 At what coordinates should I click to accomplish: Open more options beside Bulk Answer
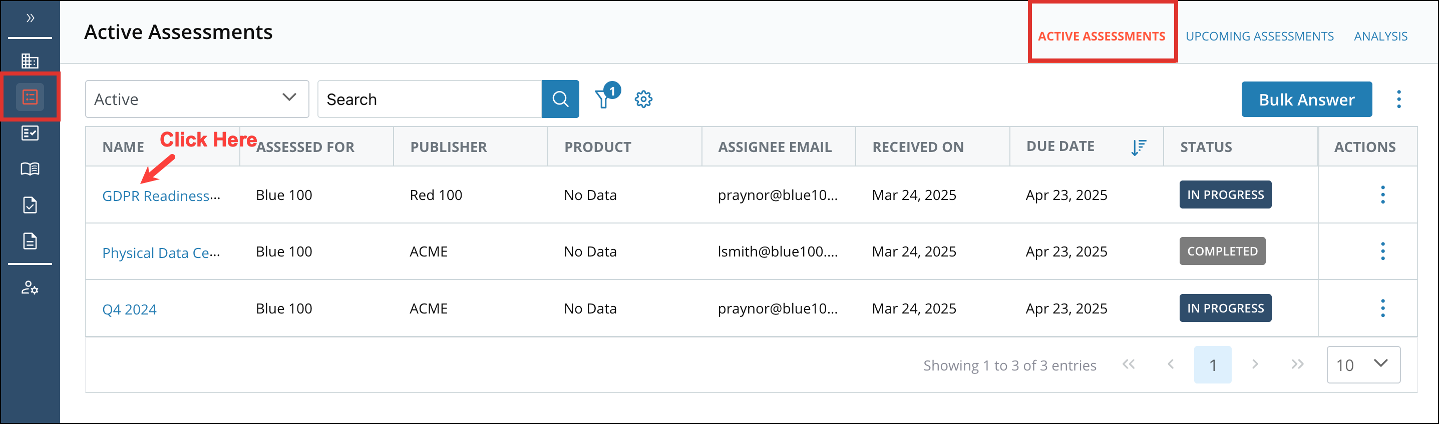coord(1399,99)
